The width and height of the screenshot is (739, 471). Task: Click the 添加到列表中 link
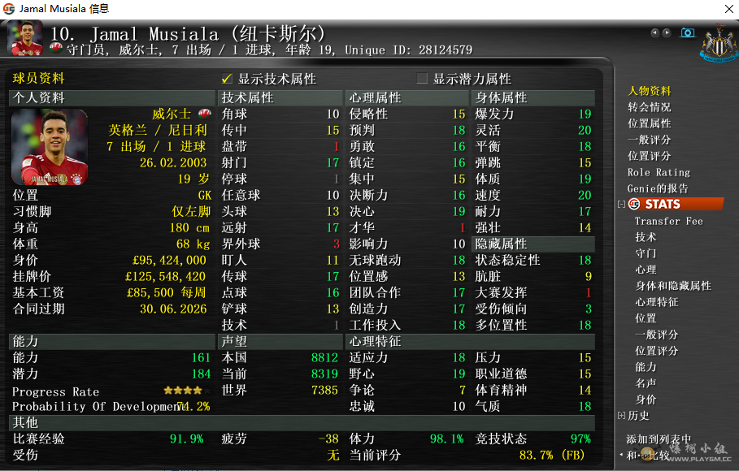659,439
